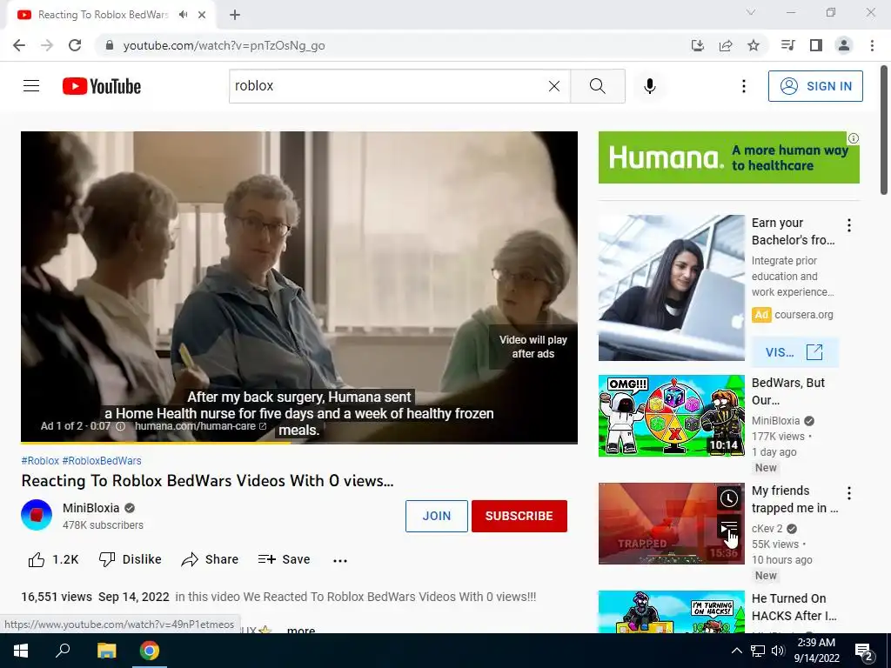
Task: Open Windows taskbar search
Action: click(63, 651)
